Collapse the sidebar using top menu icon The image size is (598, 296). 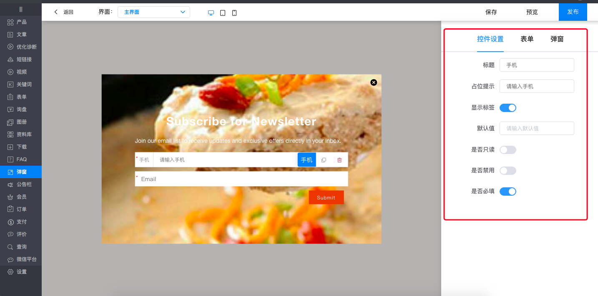click(x=21, y=9)
